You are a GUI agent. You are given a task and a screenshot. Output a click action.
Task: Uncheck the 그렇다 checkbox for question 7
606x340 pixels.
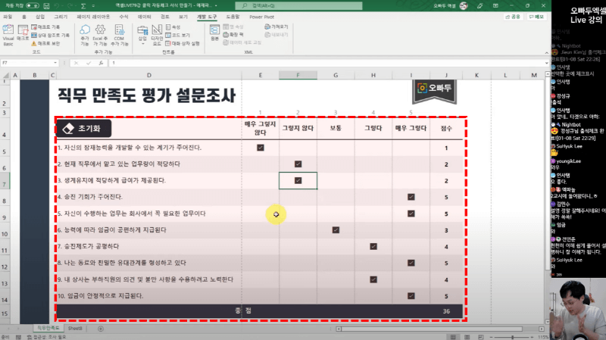[x=373, y=246]
